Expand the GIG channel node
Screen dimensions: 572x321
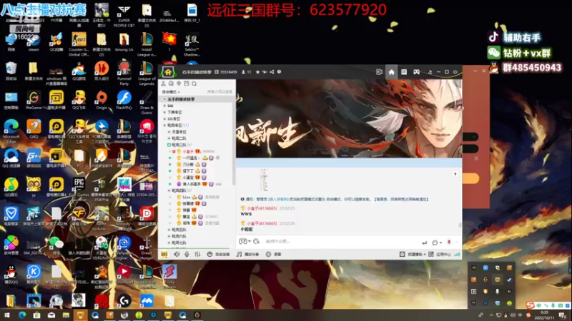pos(164,106)
